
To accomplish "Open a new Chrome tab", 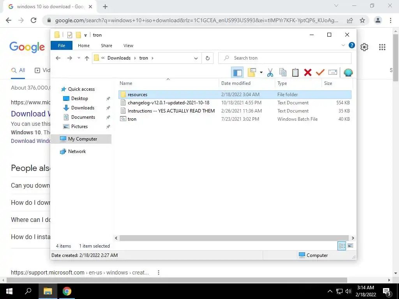I will (105, 7).
